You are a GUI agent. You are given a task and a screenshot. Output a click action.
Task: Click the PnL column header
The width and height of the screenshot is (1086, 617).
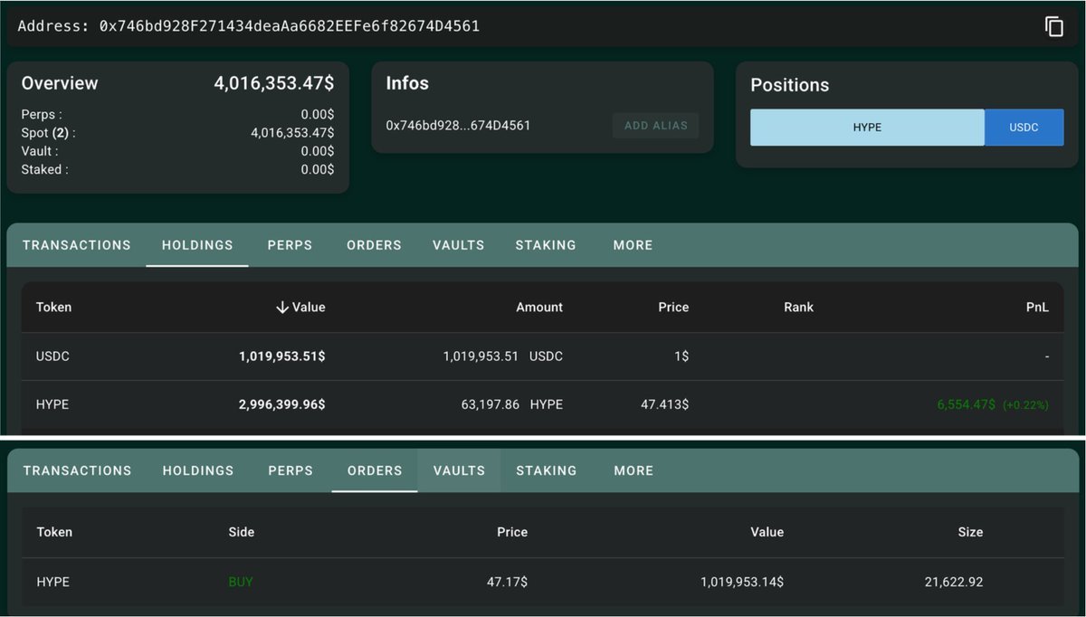tap(1037, 308)
